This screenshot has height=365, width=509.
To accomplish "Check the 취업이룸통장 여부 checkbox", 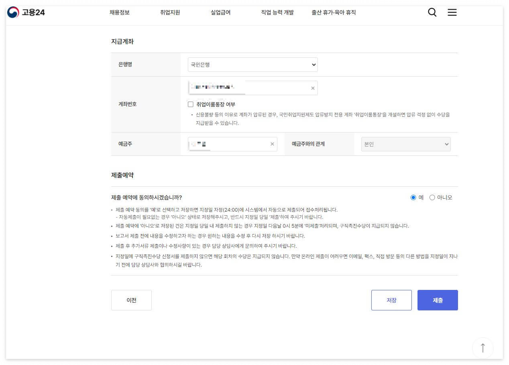I will click(x=191, y=104).
